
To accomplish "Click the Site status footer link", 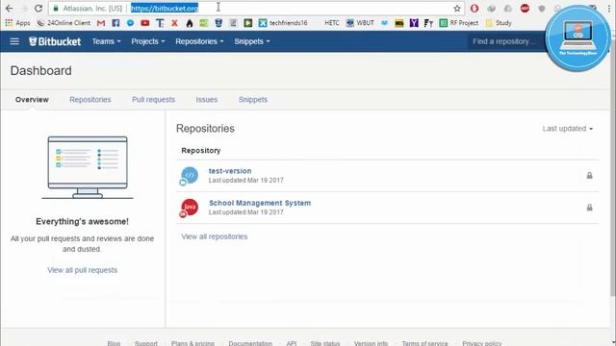I will 325,343.
